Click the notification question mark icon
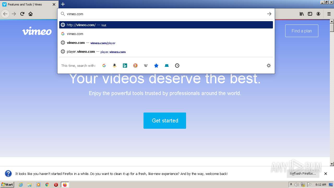This screenshot has height=188, width=334. click(8, 174)
